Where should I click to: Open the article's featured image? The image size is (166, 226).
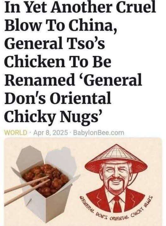[83, 182]
